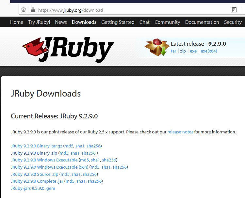Open sha256 for Source .zip

(90, 175)
